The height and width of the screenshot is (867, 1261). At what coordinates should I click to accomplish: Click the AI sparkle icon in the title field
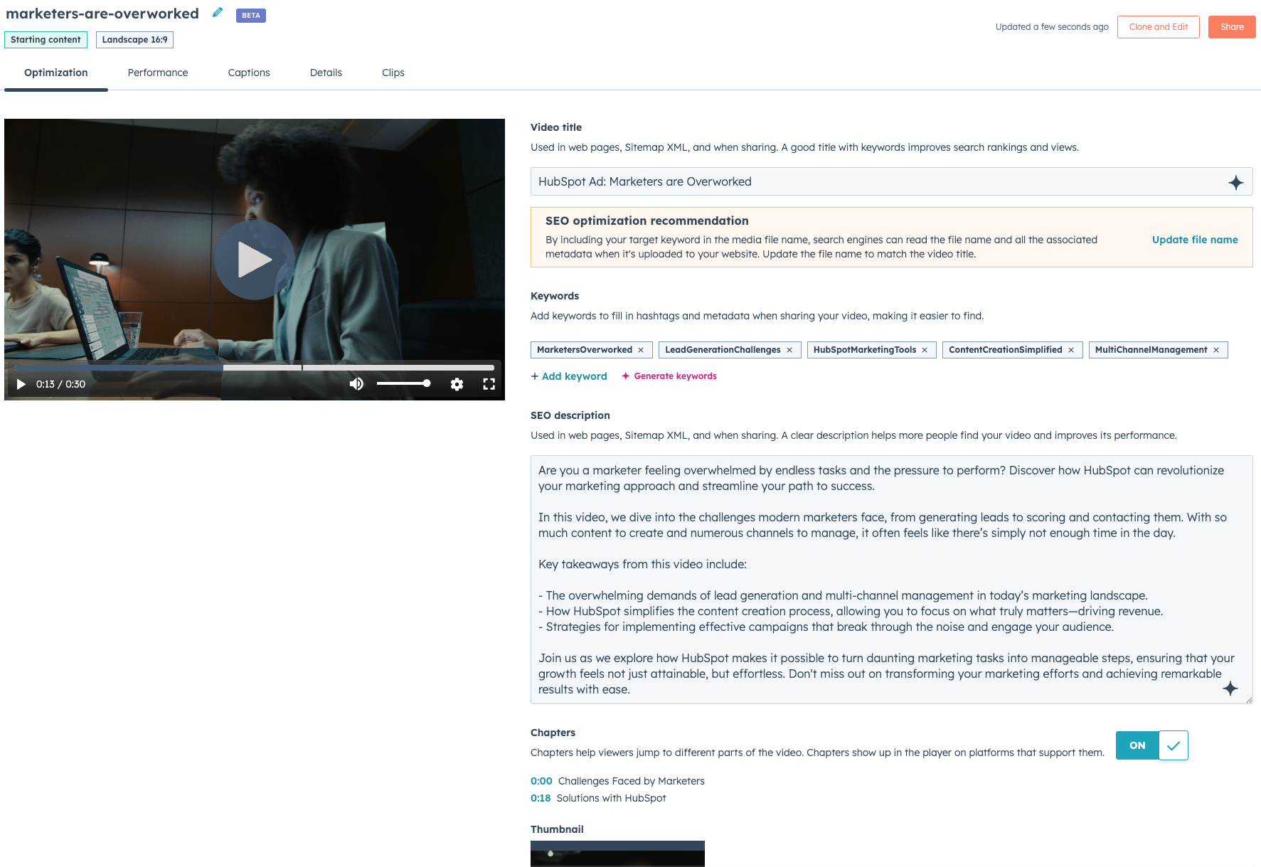(x=1238, y=182)
